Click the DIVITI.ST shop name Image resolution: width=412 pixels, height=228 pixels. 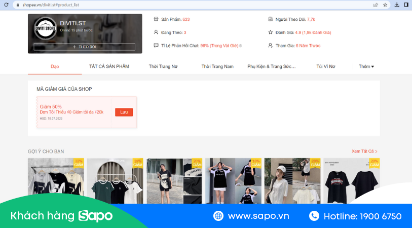click(73, 23)
